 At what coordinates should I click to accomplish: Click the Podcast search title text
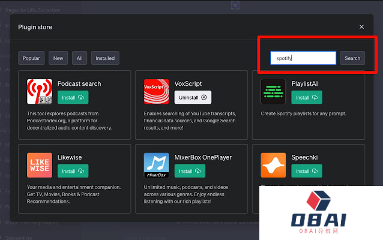(x=79, y=84)
